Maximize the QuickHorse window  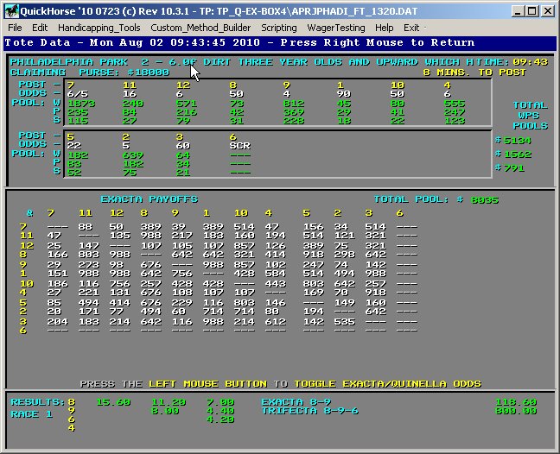[x=531, y=11]
